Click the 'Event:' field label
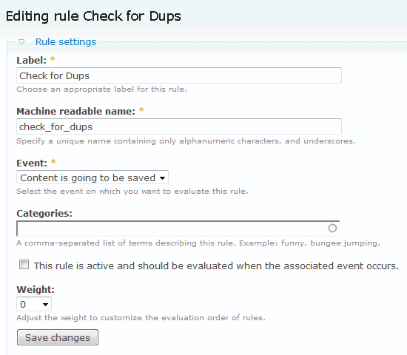407x355 pixels. (32, 163)
